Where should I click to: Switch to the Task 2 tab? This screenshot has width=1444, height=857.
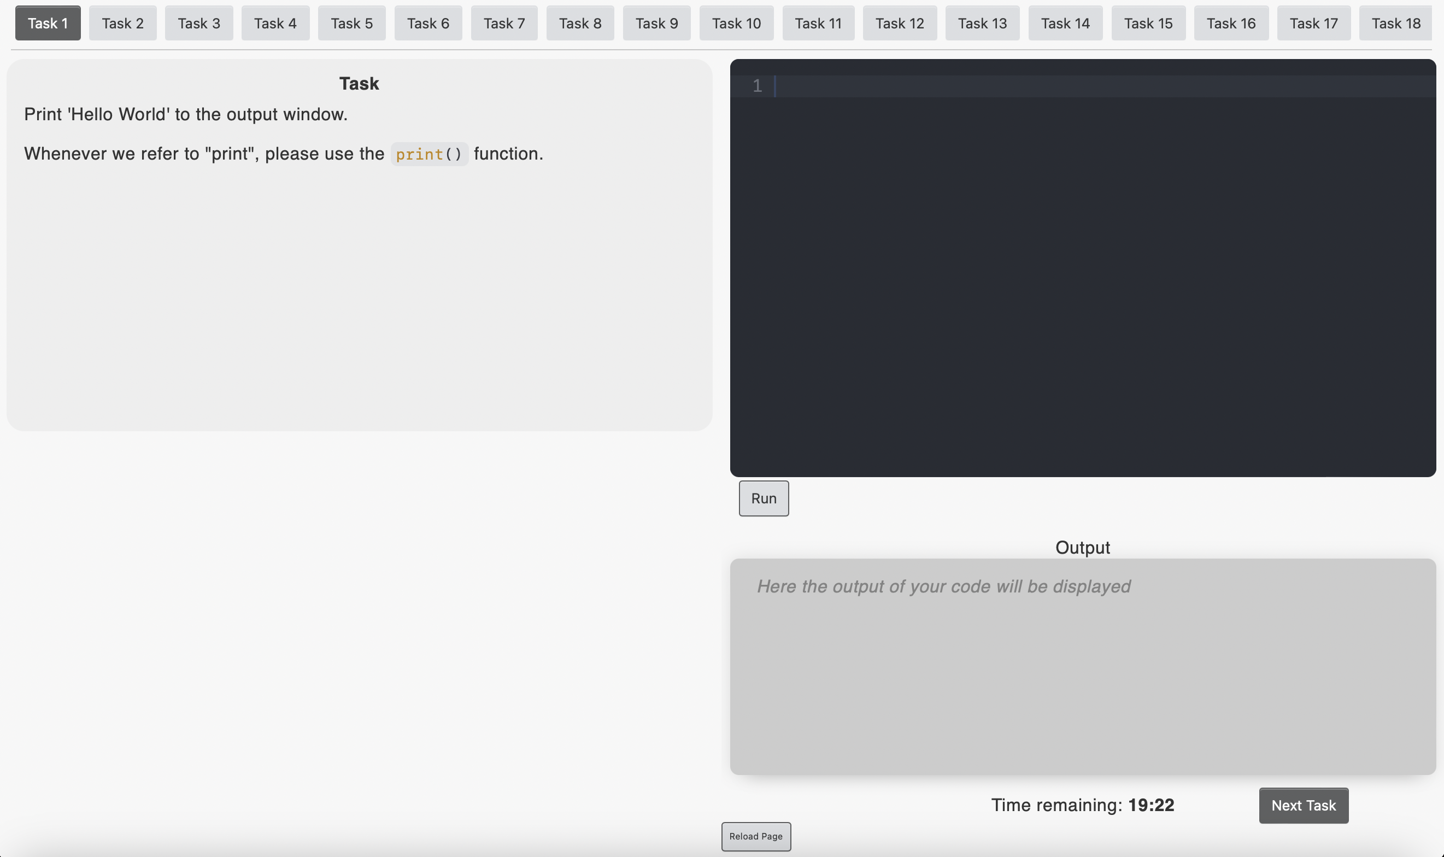[x=122, y=23]
